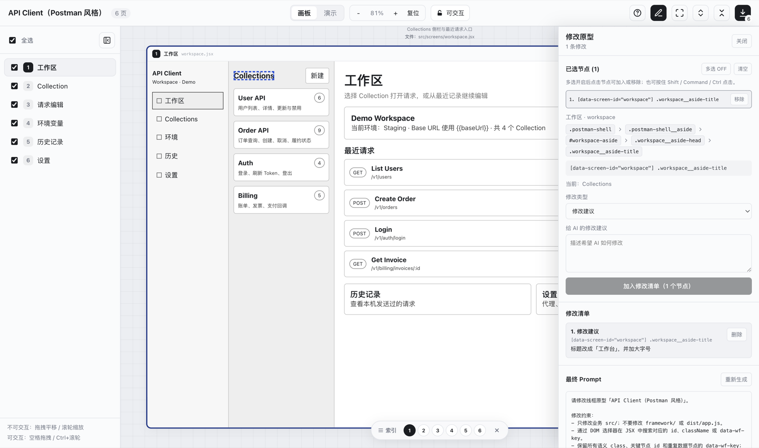Viewport: 759px width, 448px height.
Task: Select 工作区 item in prototype nav
Action: (x=188, y=101)
